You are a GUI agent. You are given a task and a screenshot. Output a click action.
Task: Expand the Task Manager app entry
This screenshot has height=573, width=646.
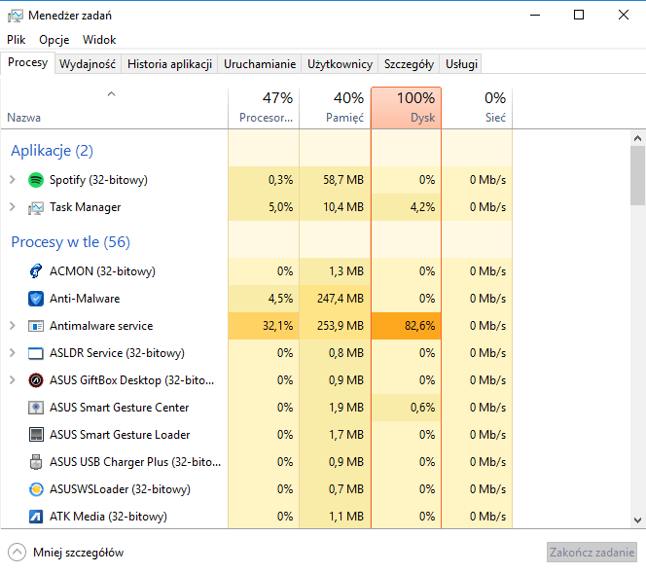(13, 207)
